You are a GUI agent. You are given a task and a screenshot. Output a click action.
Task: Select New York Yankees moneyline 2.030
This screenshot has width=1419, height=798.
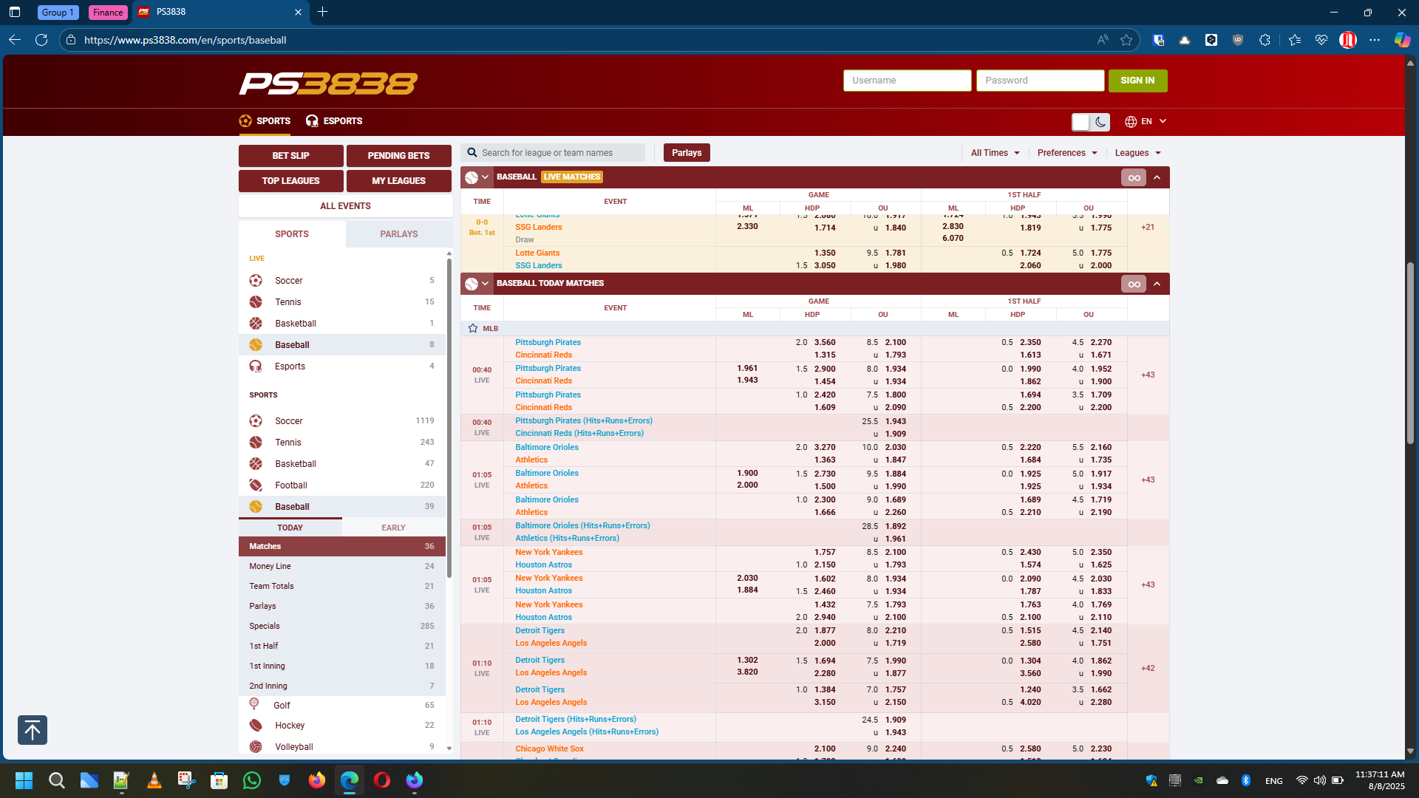pyautogui.click(x=747, y=579)
